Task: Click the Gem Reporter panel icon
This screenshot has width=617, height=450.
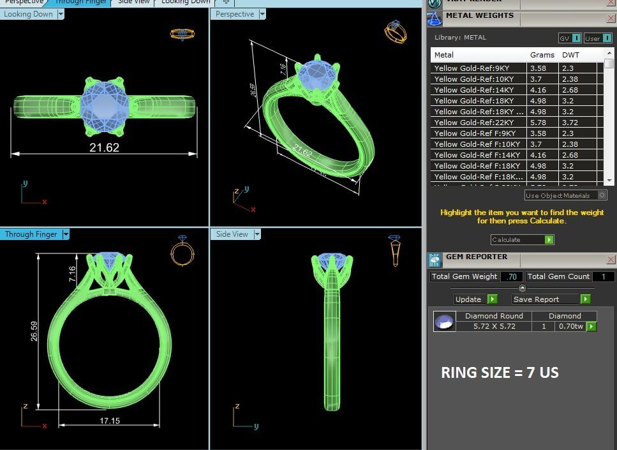Action: (x=435, y=260)
